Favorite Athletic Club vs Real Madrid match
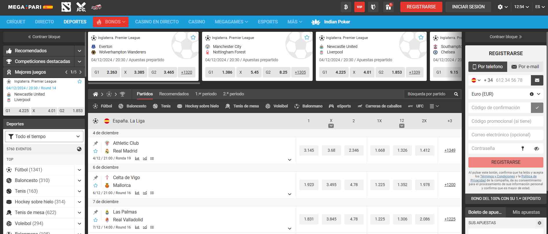548x234 pixels. [x=96, y=151]
